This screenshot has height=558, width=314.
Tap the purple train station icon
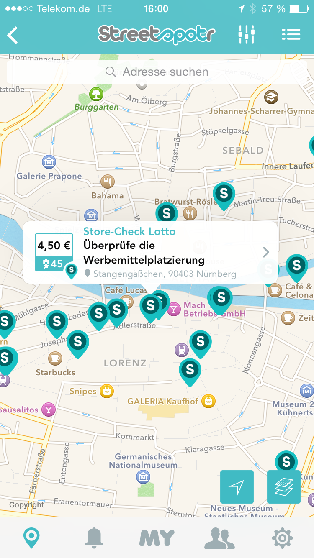pos(182,350)
